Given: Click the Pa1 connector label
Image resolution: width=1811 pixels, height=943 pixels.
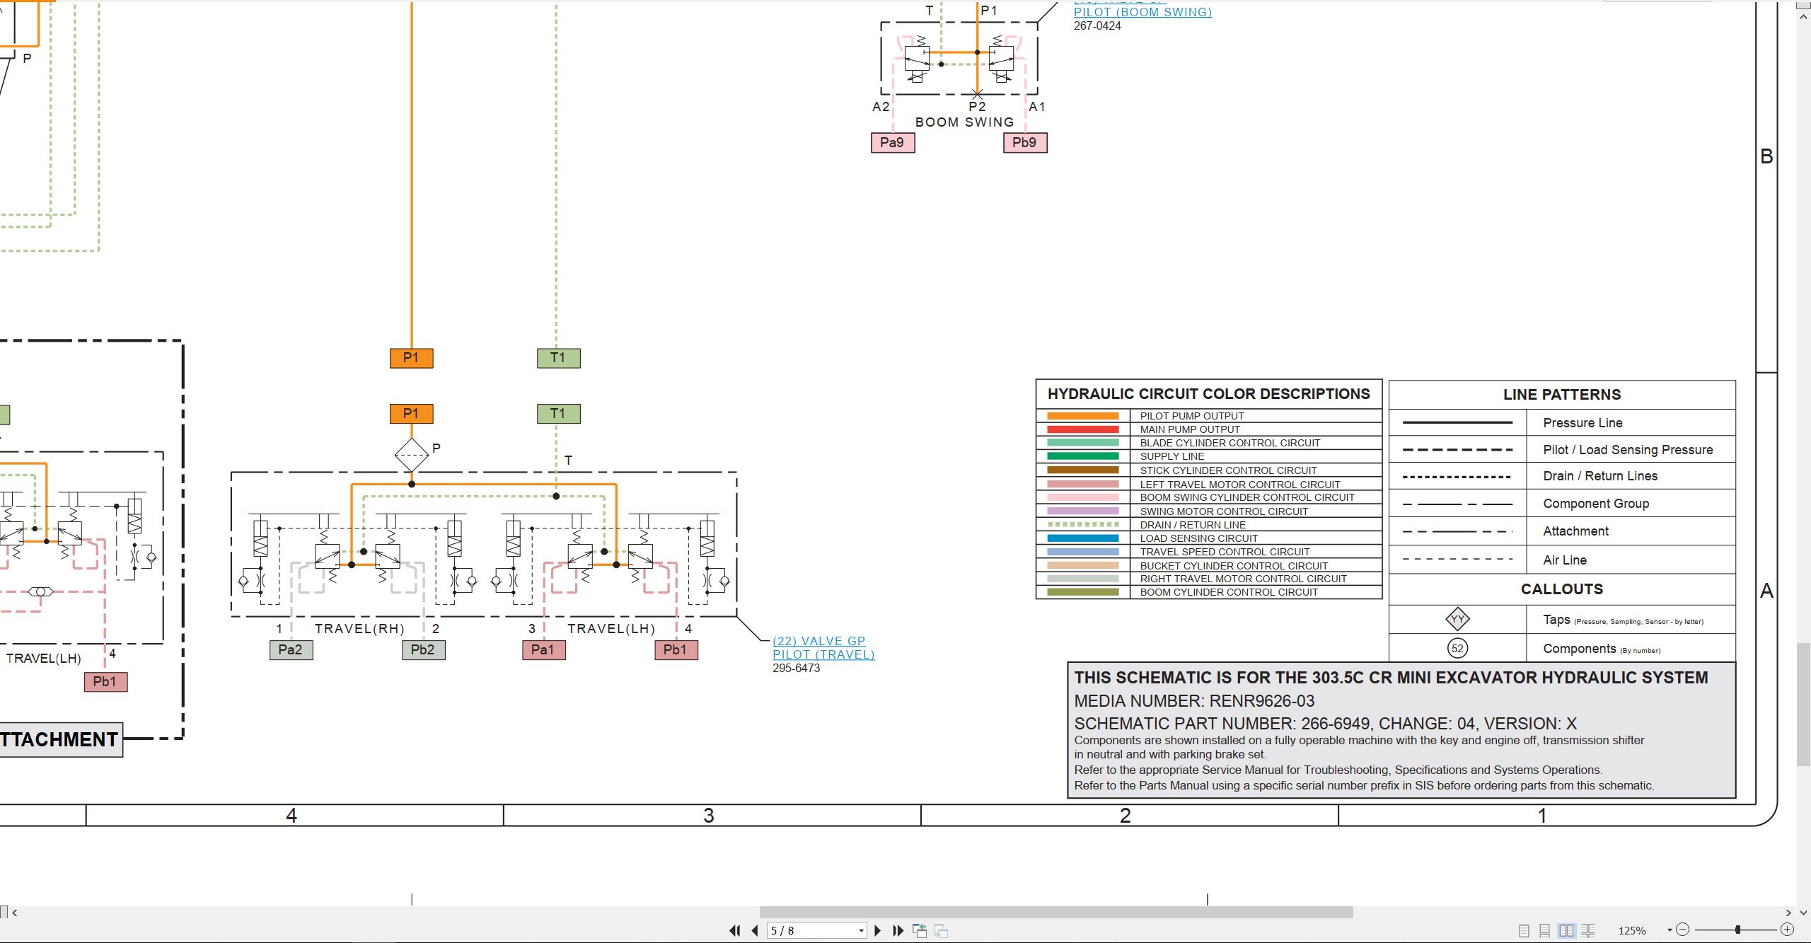Looking at the screenshot, I should coord(543,650).
